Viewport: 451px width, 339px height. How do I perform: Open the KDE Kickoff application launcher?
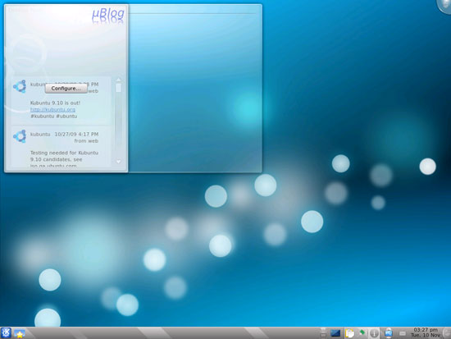pos(6,333)
